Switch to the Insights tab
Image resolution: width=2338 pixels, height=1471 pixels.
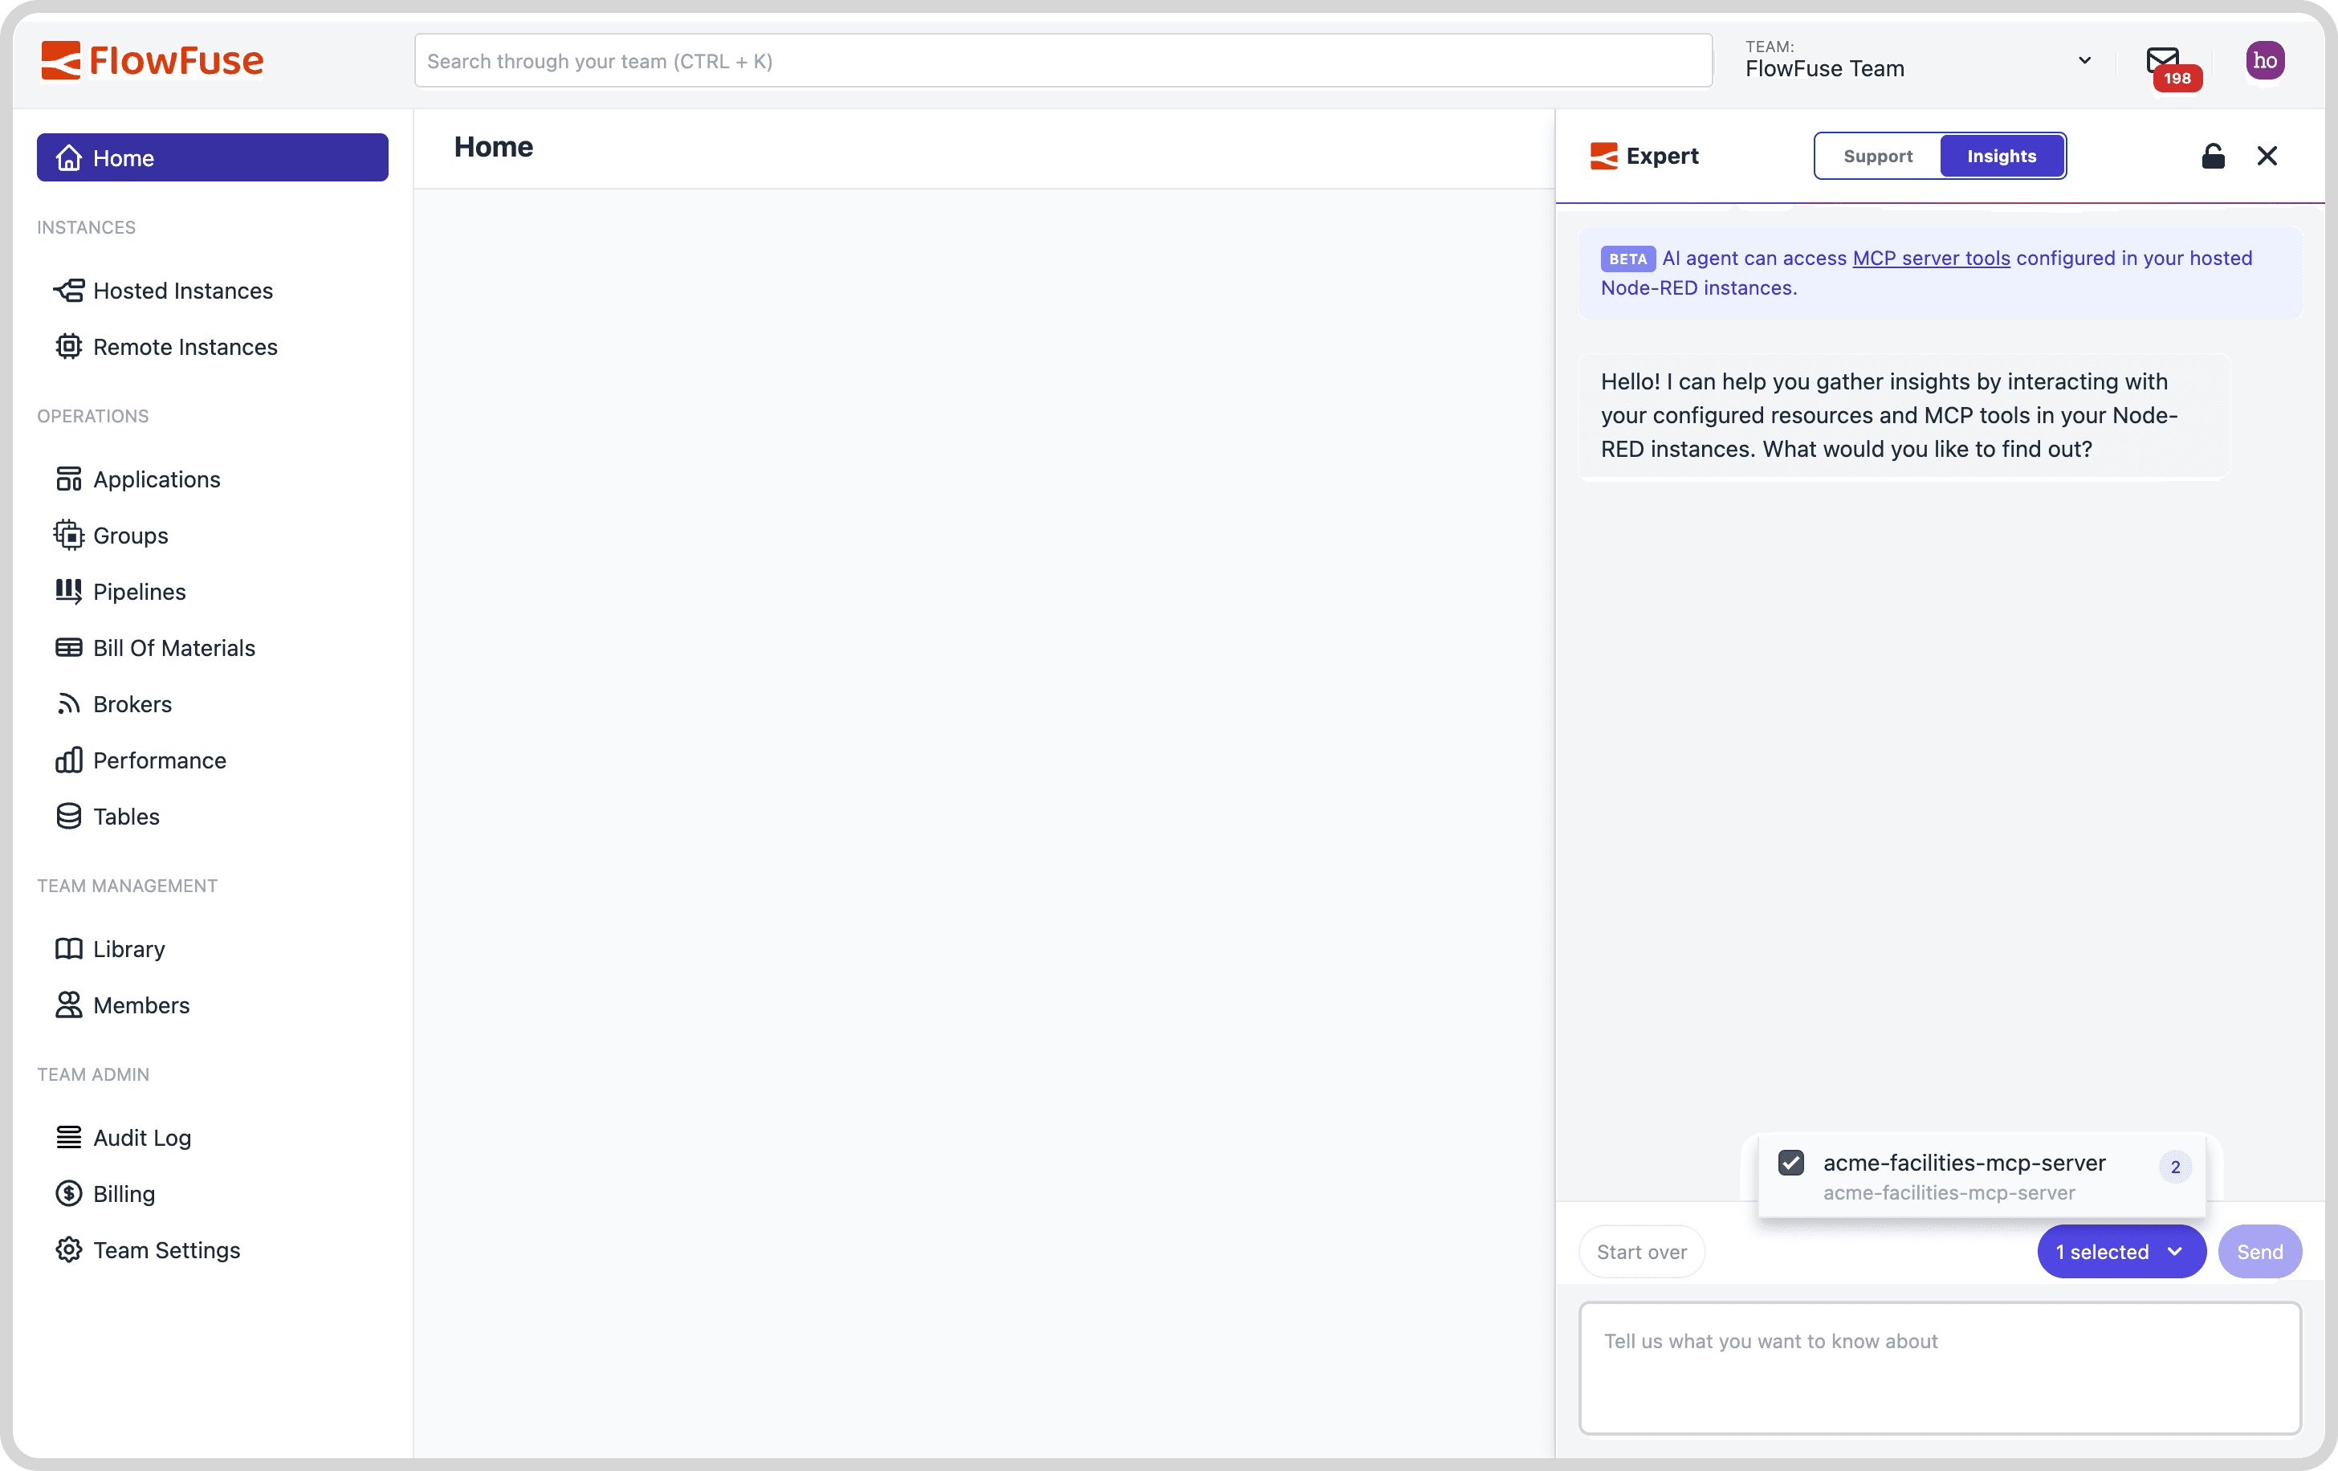2002,155
